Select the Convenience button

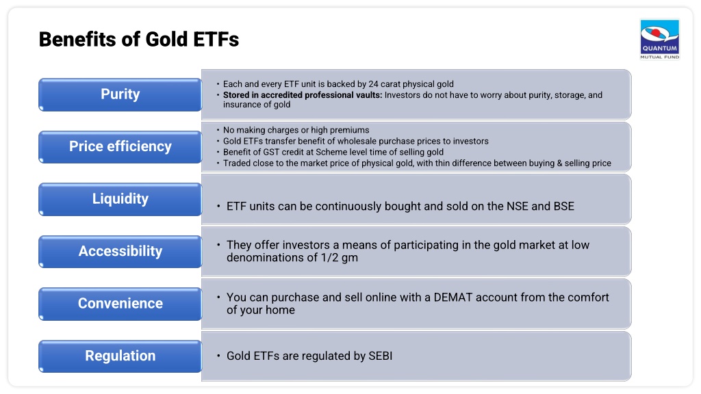[120, 304]
